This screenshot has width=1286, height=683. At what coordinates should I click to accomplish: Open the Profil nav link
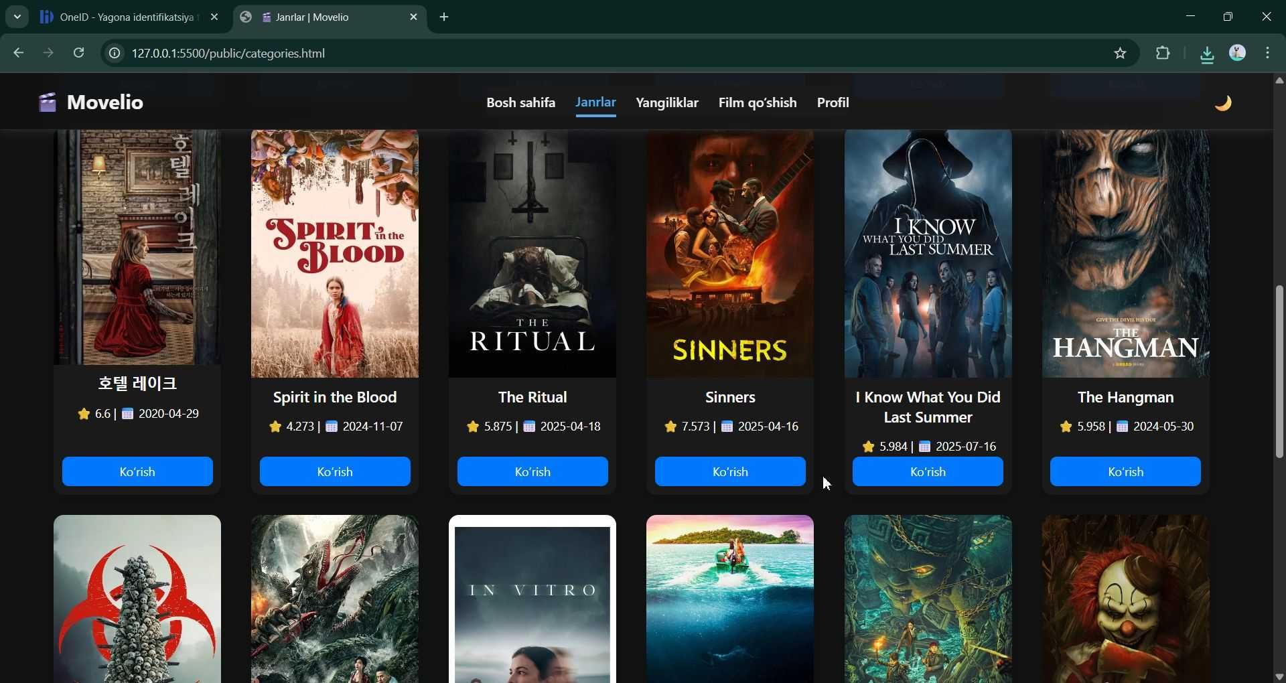(x=833, y=102)
